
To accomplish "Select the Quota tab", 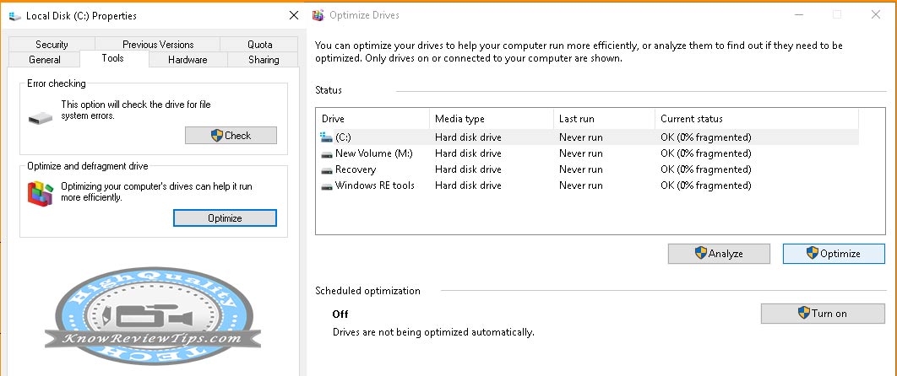I will (259, 45).
